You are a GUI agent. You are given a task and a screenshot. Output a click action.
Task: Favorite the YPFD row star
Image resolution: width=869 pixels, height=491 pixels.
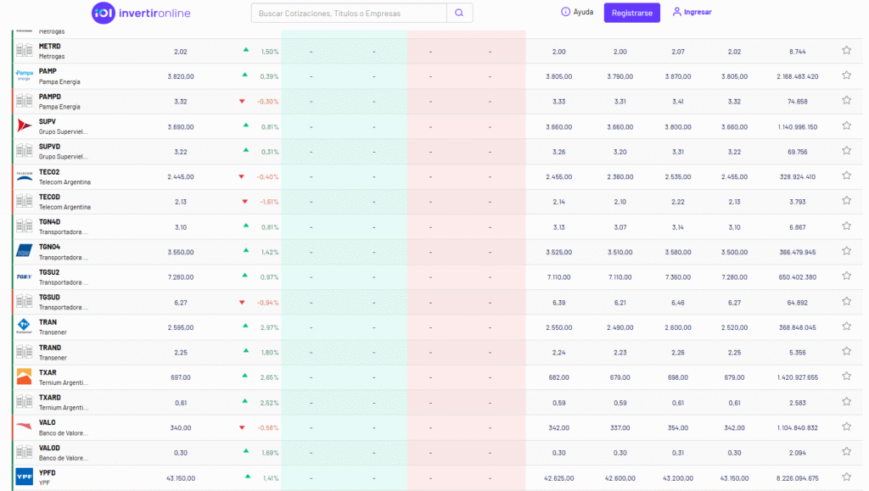click(x=846, y=477)
